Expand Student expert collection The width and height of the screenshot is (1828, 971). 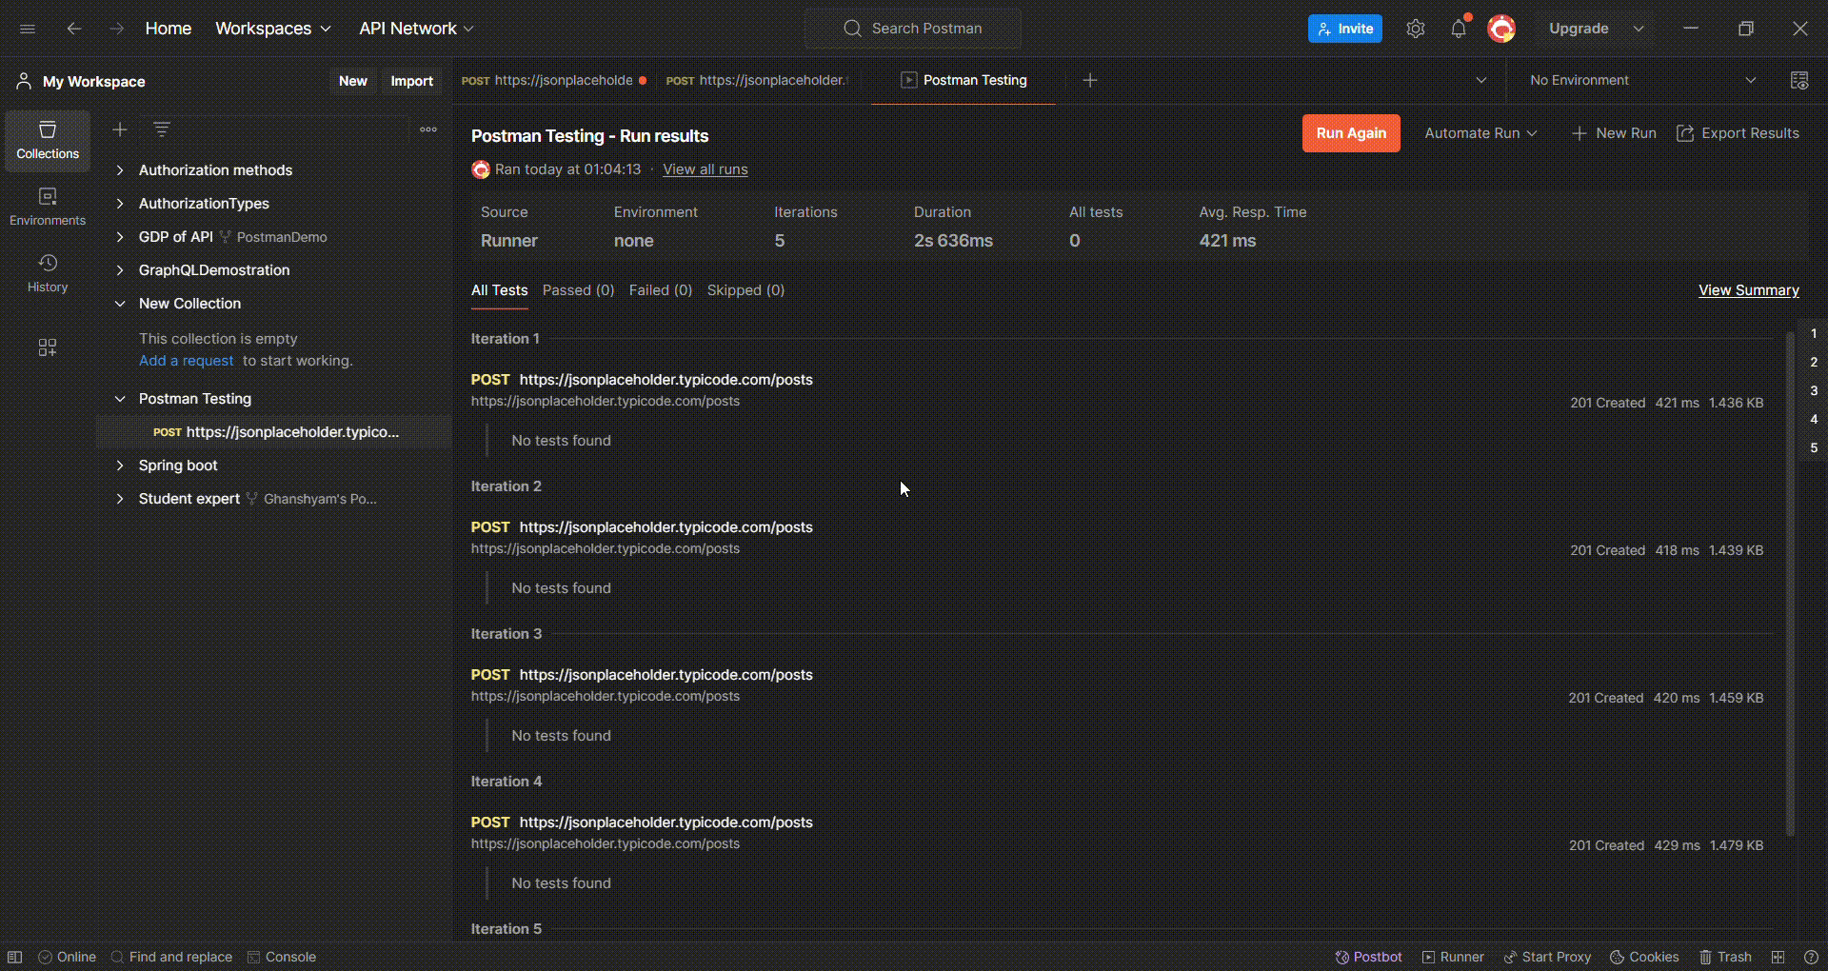click(120, 499)
